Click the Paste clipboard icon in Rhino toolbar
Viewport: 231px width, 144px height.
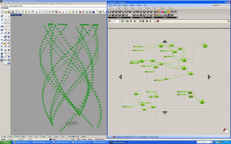click(x=26, y=12)
